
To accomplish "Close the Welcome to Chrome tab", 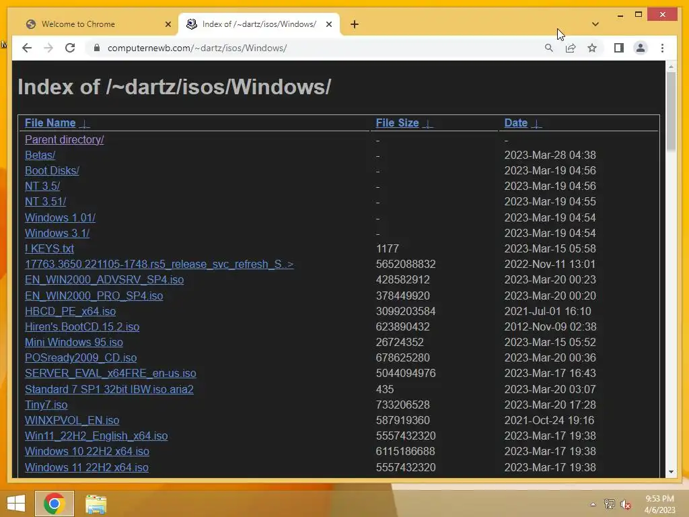I will coord(168,24).
